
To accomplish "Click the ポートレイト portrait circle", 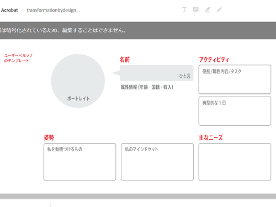I will click(78, 81).
